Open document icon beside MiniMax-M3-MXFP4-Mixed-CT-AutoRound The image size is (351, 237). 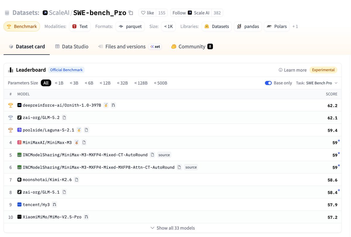point(152,155)
